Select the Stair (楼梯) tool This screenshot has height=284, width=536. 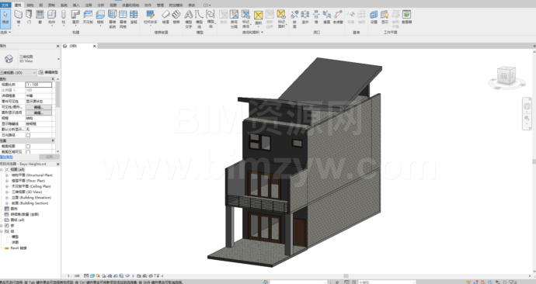pos(176,17)
